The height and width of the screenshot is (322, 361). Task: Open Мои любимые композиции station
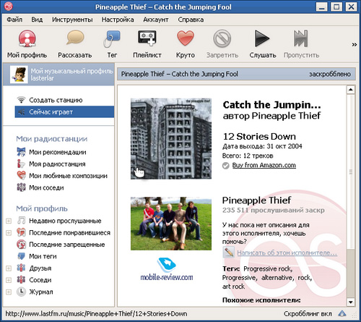[x=68, y=176]
